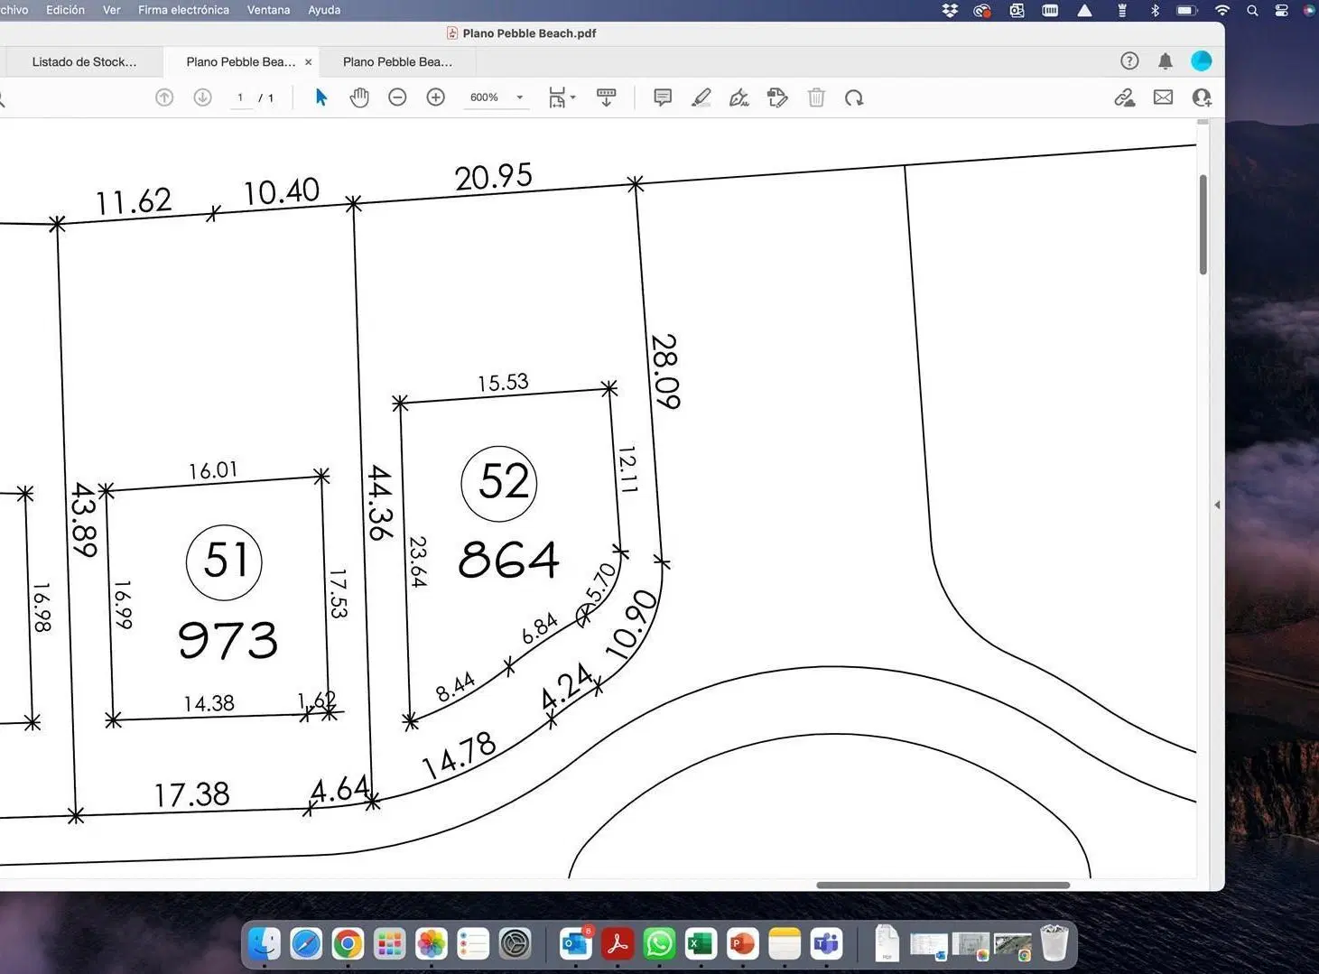Screen dimensions: 1319x974
Task: Click the 600% zoom value field
Action: point(485,97)
